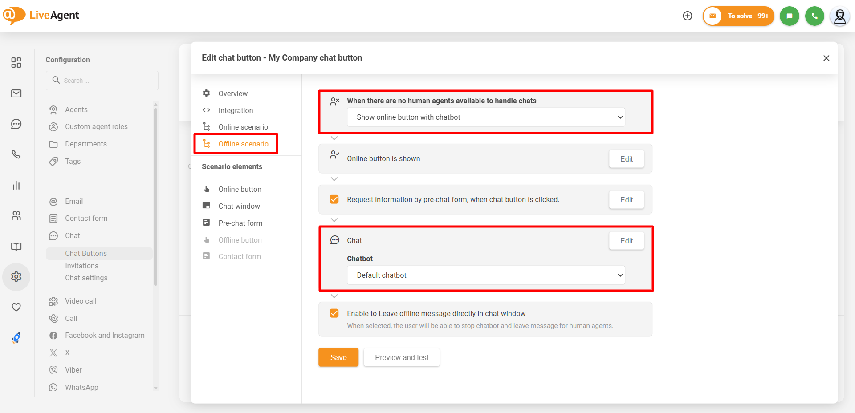Click the Preview and test button
Screen dimensions: 855x413
[402, 357]
